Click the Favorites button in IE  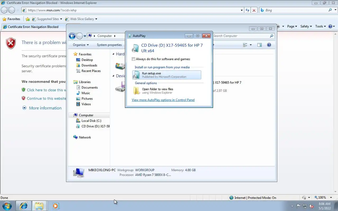pos(11,19)
